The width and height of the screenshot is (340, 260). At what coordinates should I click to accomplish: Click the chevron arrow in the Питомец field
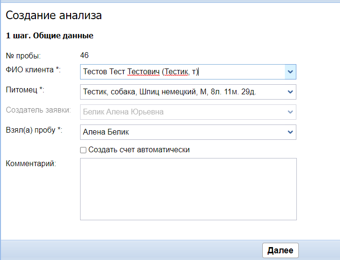pos(290,92)
